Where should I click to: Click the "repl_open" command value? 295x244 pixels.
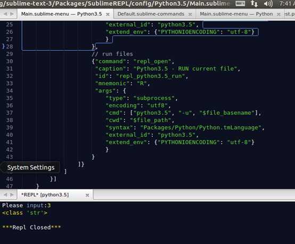(x=152, y=62)
